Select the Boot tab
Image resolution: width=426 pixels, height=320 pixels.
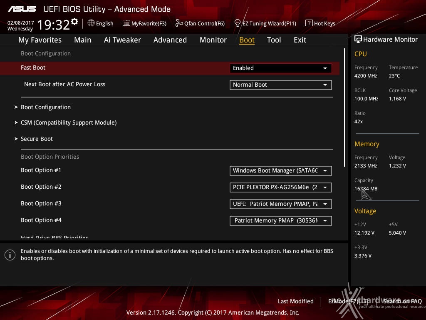click(247, 40)
